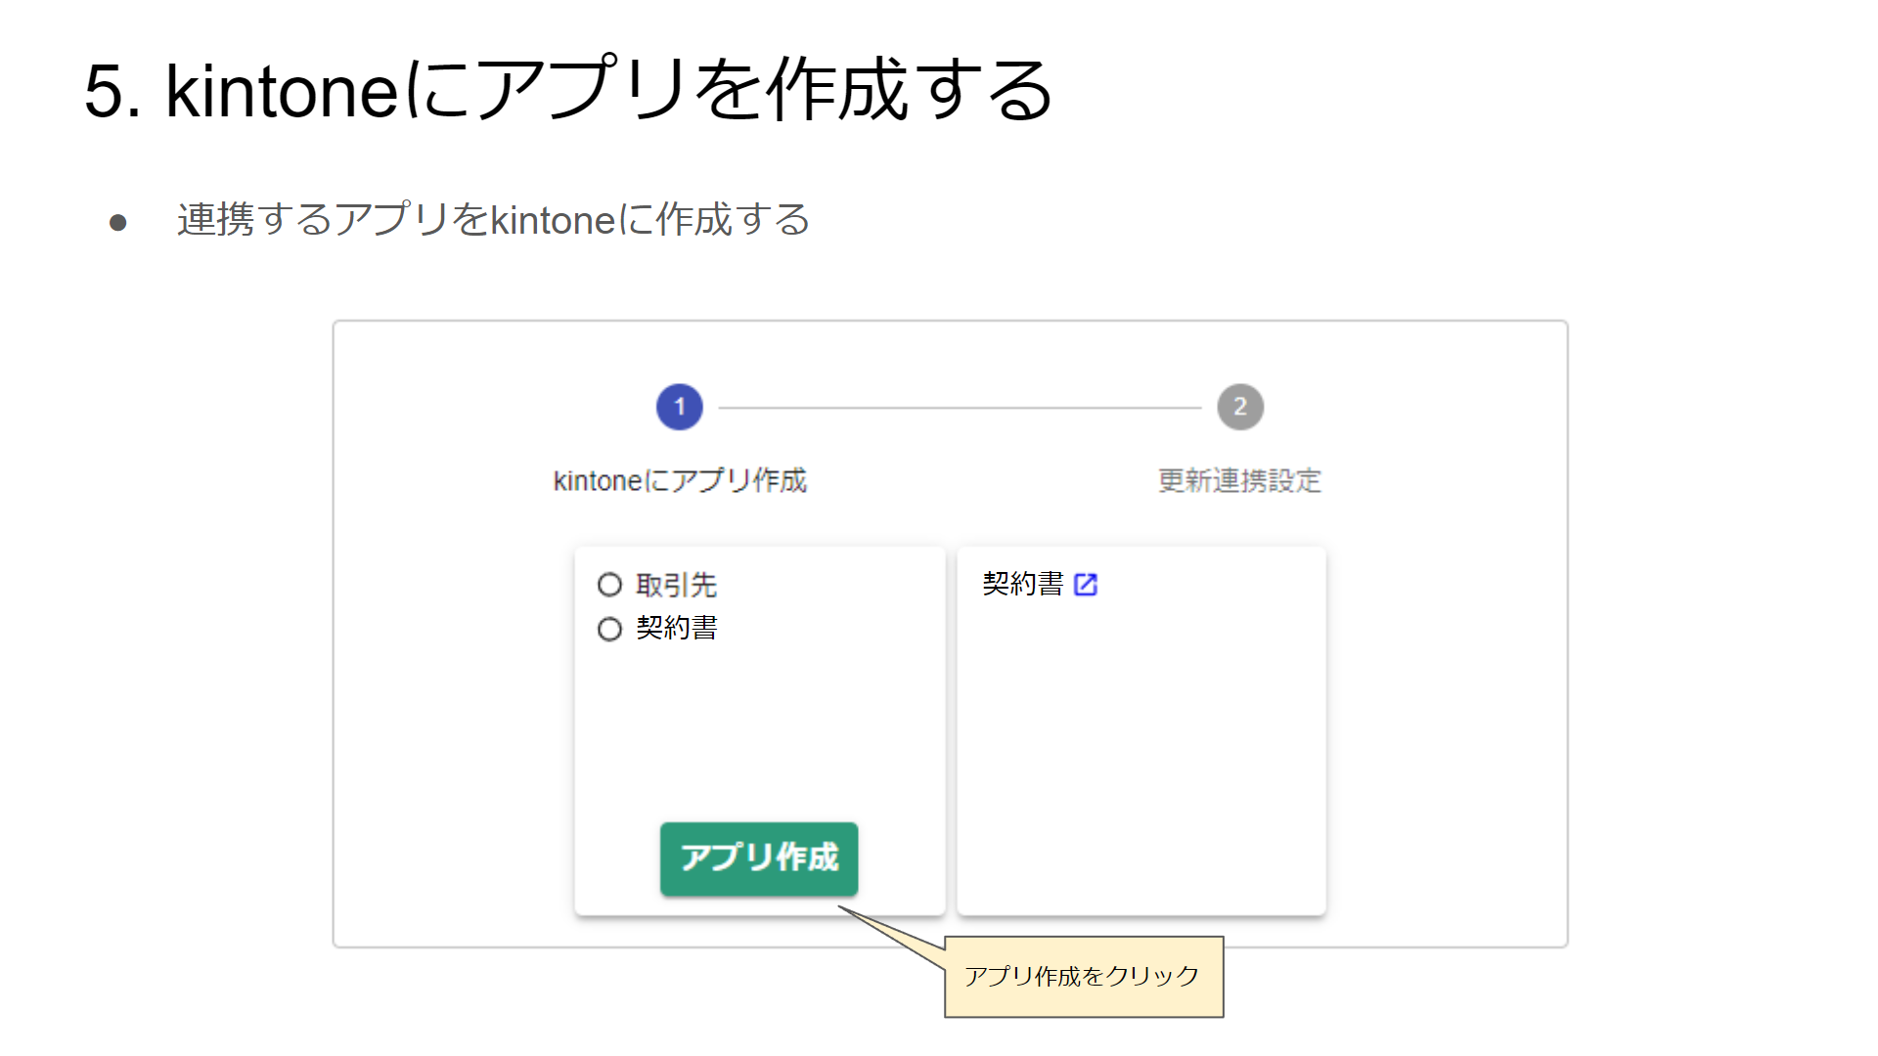
Task: Select the 契約書 radio button
Action: (609, 629)
